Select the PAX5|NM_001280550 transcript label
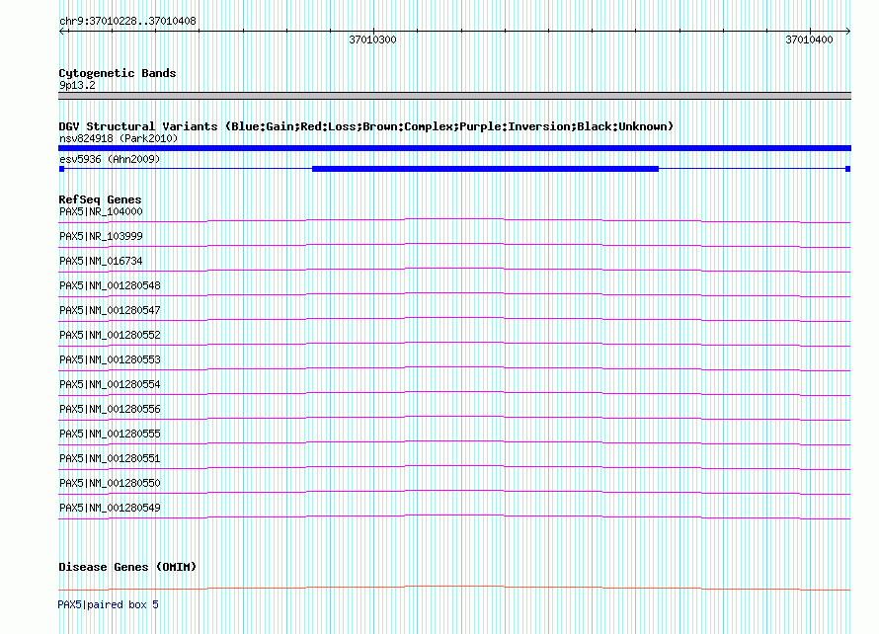Image resolution: width=879 pixels, height=634 pixels. (x=110, y=483)
